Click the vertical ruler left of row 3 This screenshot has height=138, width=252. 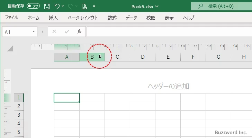click(x=7, y=115)
